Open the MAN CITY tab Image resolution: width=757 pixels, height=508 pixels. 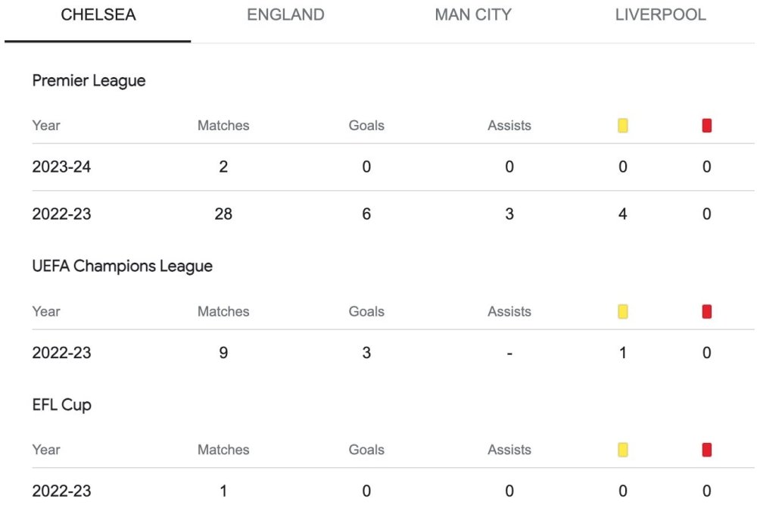(x=473, y=15)
